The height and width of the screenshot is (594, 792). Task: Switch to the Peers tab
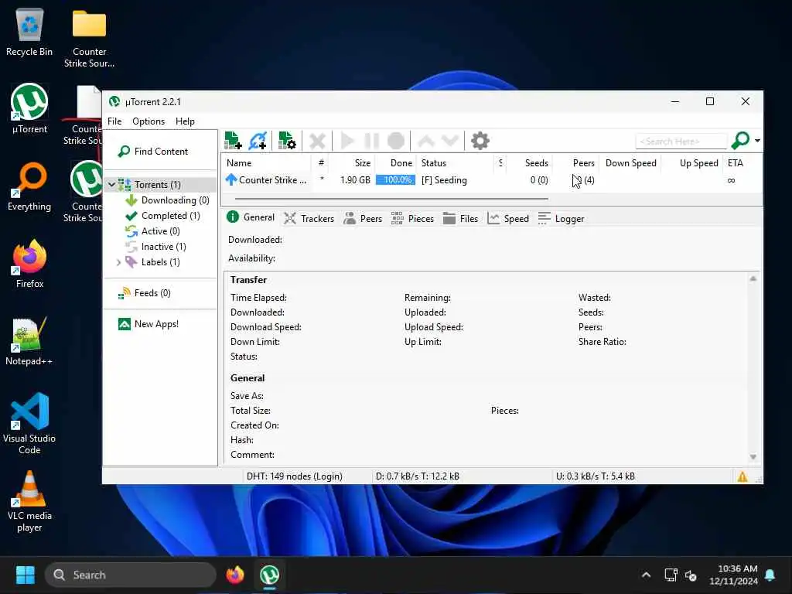coord(362,218)
